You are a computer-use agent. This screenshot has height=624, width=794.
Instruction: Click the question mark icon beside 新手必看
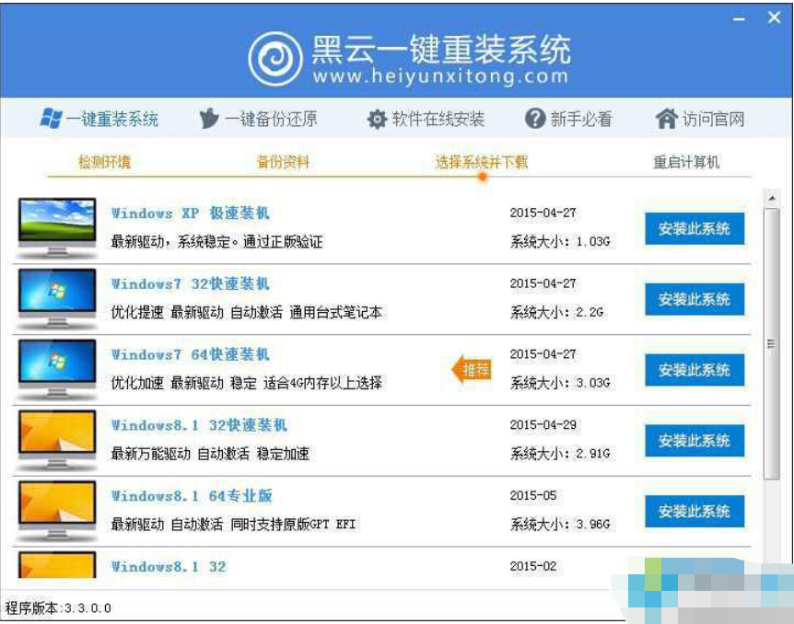tap(535, 119)
